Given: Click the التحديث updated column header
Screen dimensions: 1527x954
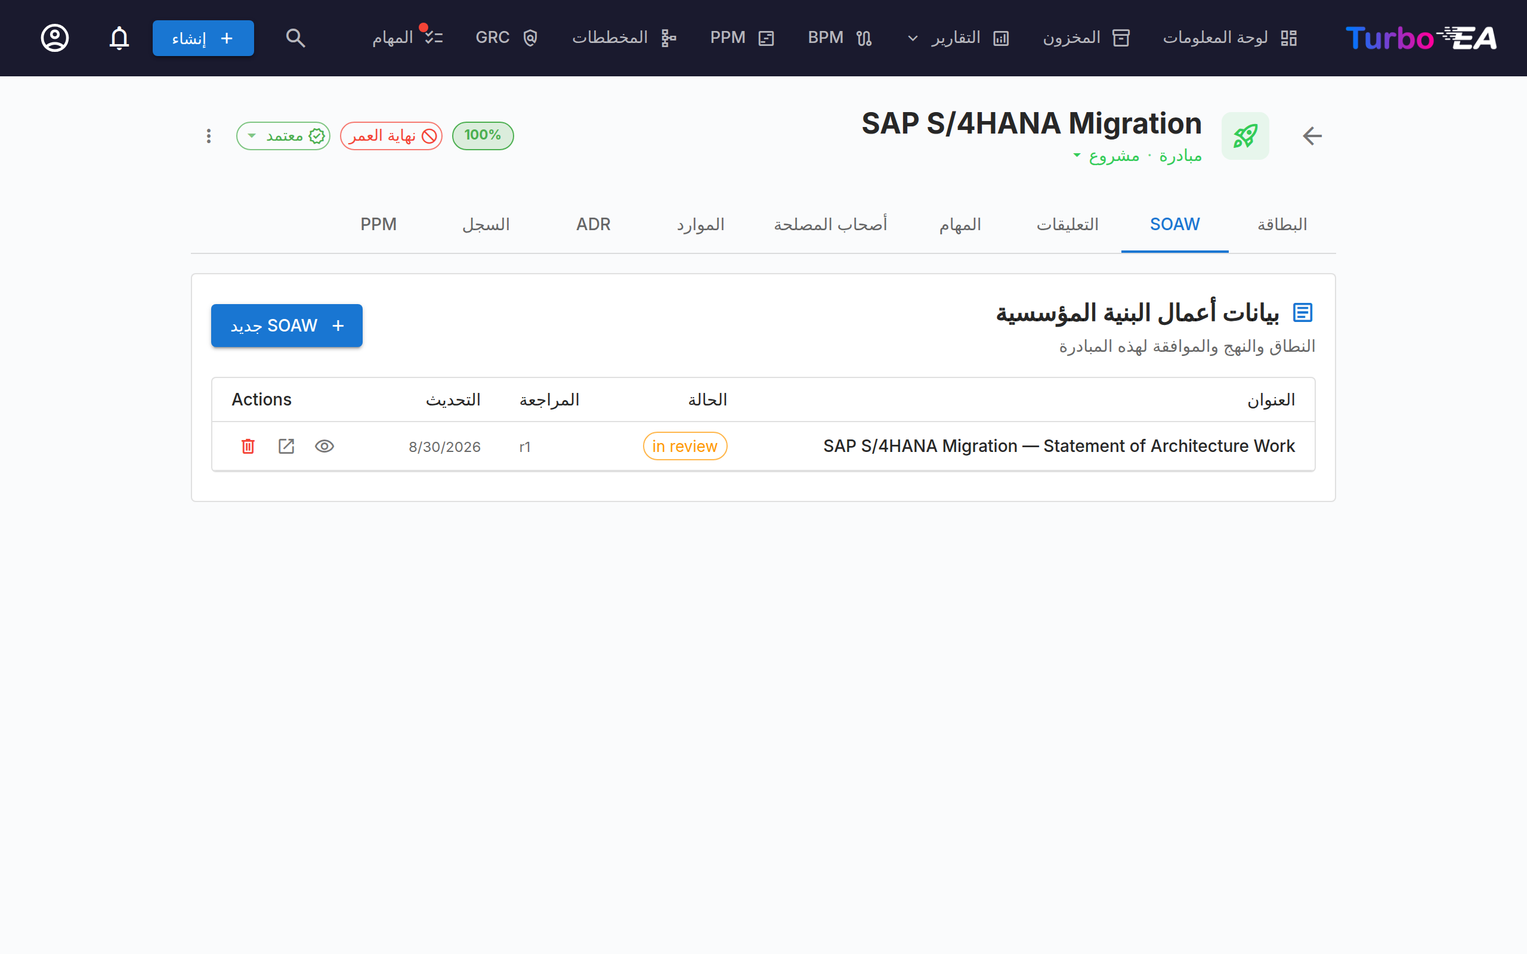Looking at the screenshot, I should [452, 400].
